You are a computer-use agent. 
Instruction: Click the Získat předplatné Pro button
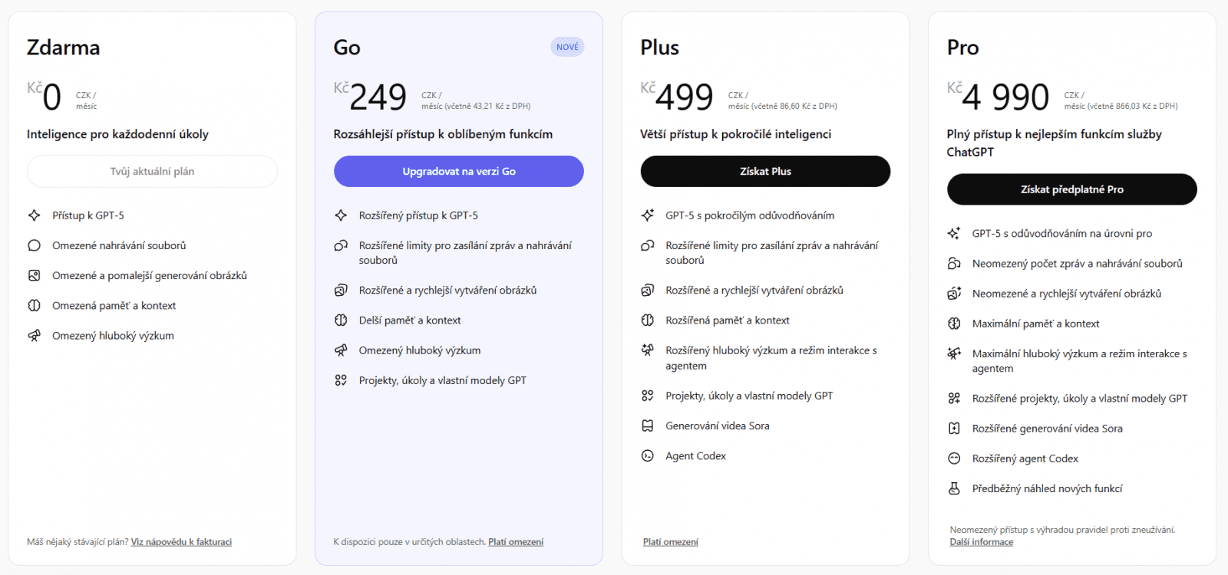tap(1071, 189)
